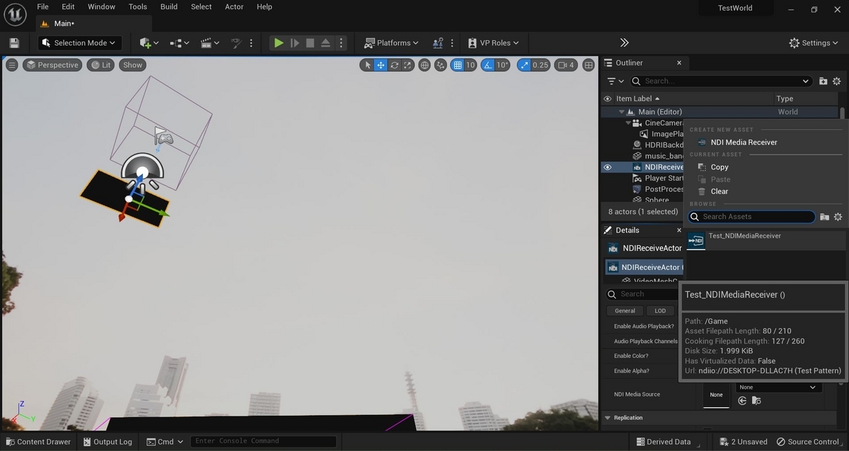Screen dimensions: 849x451
Task: Select the General details filter button
Action: 625,311
